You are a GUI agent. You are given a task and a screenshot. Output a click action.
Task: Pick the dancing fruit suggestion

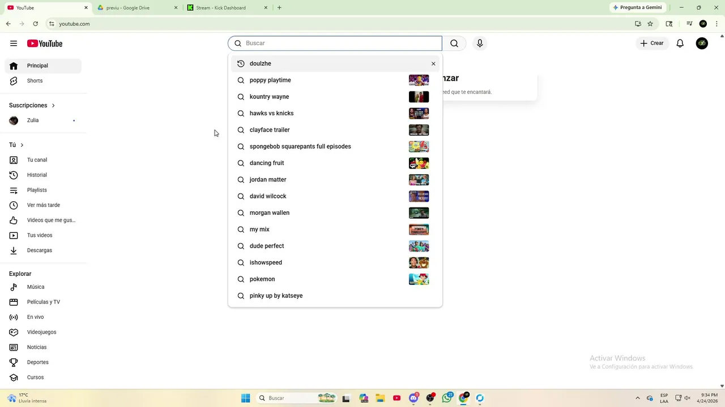point(335,163)
